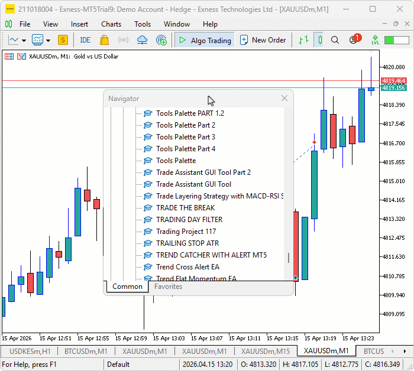Create a New Order
Image resolution: width=414 pixels, height=371 pixels.
click(x=263, y=40)
